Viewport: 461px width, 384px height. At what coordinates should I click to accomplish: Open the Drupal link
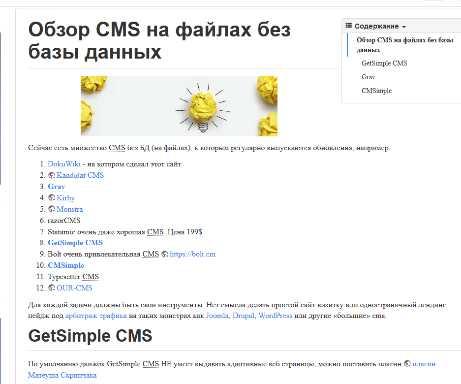[244, 316]
